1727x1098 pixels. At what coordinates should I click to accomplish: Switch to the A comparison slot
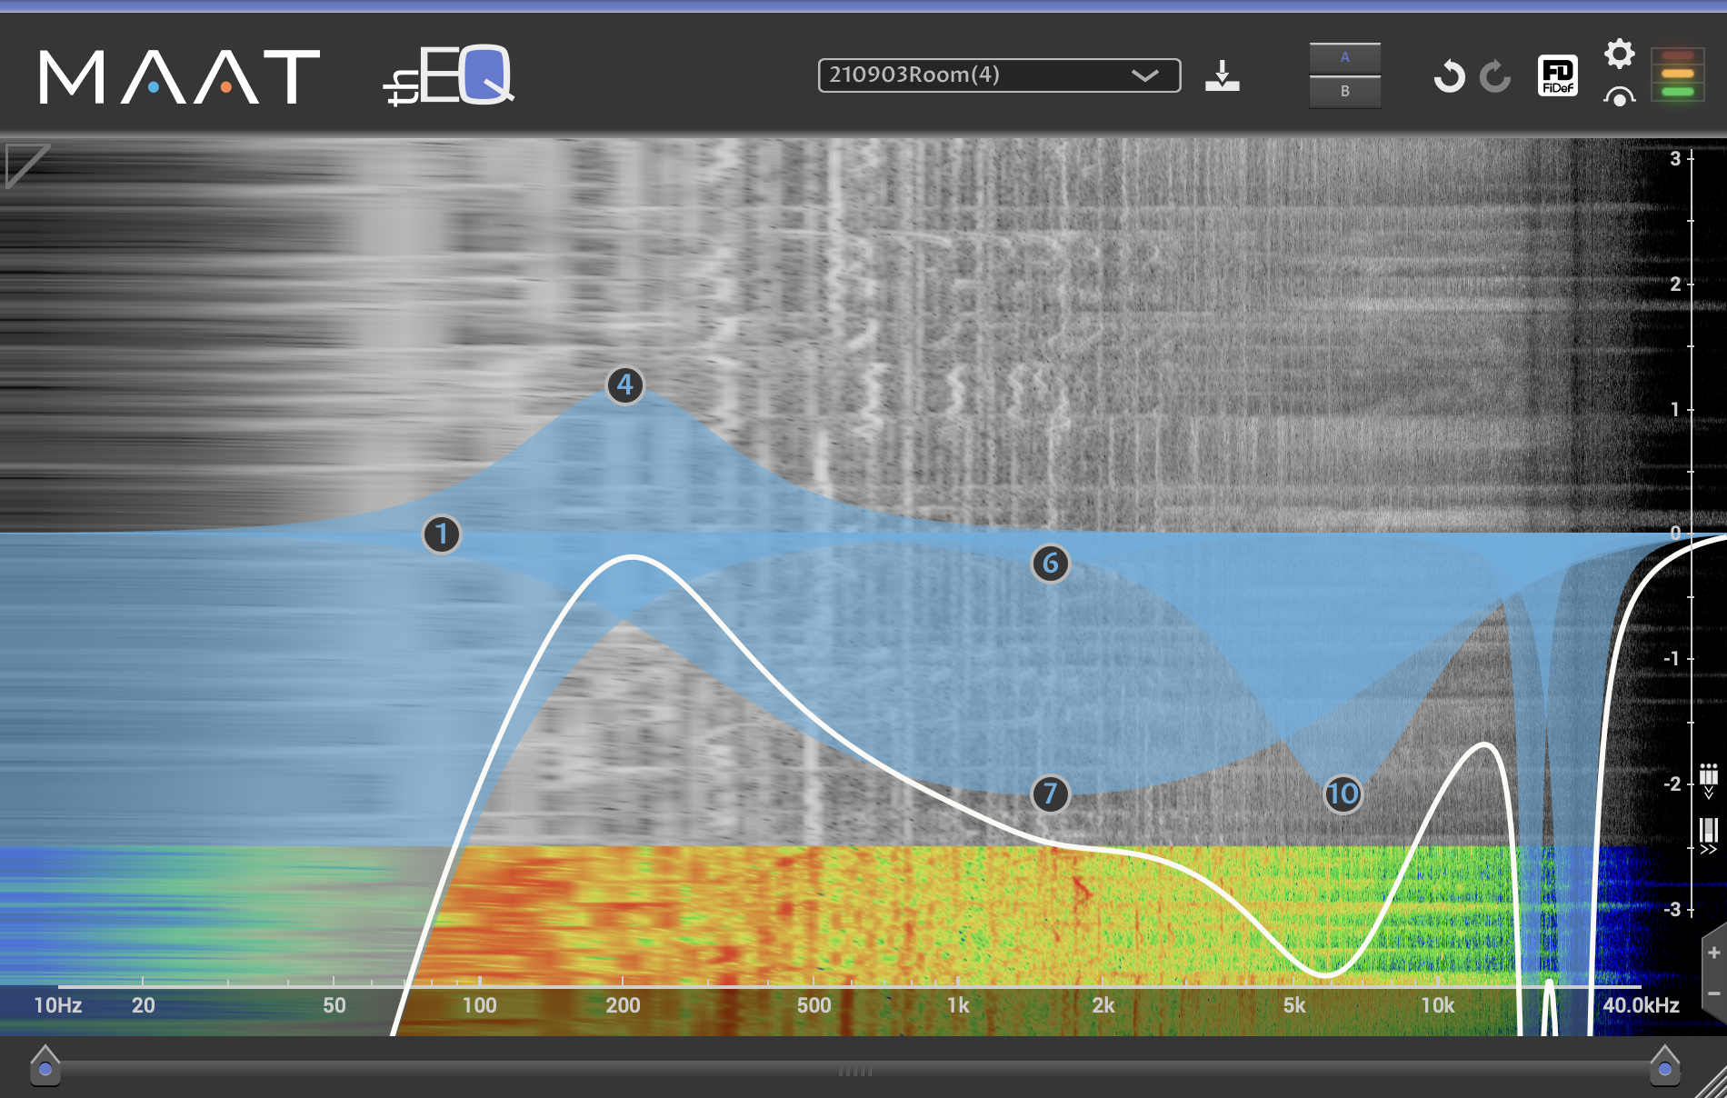[x=1344, y=58]
